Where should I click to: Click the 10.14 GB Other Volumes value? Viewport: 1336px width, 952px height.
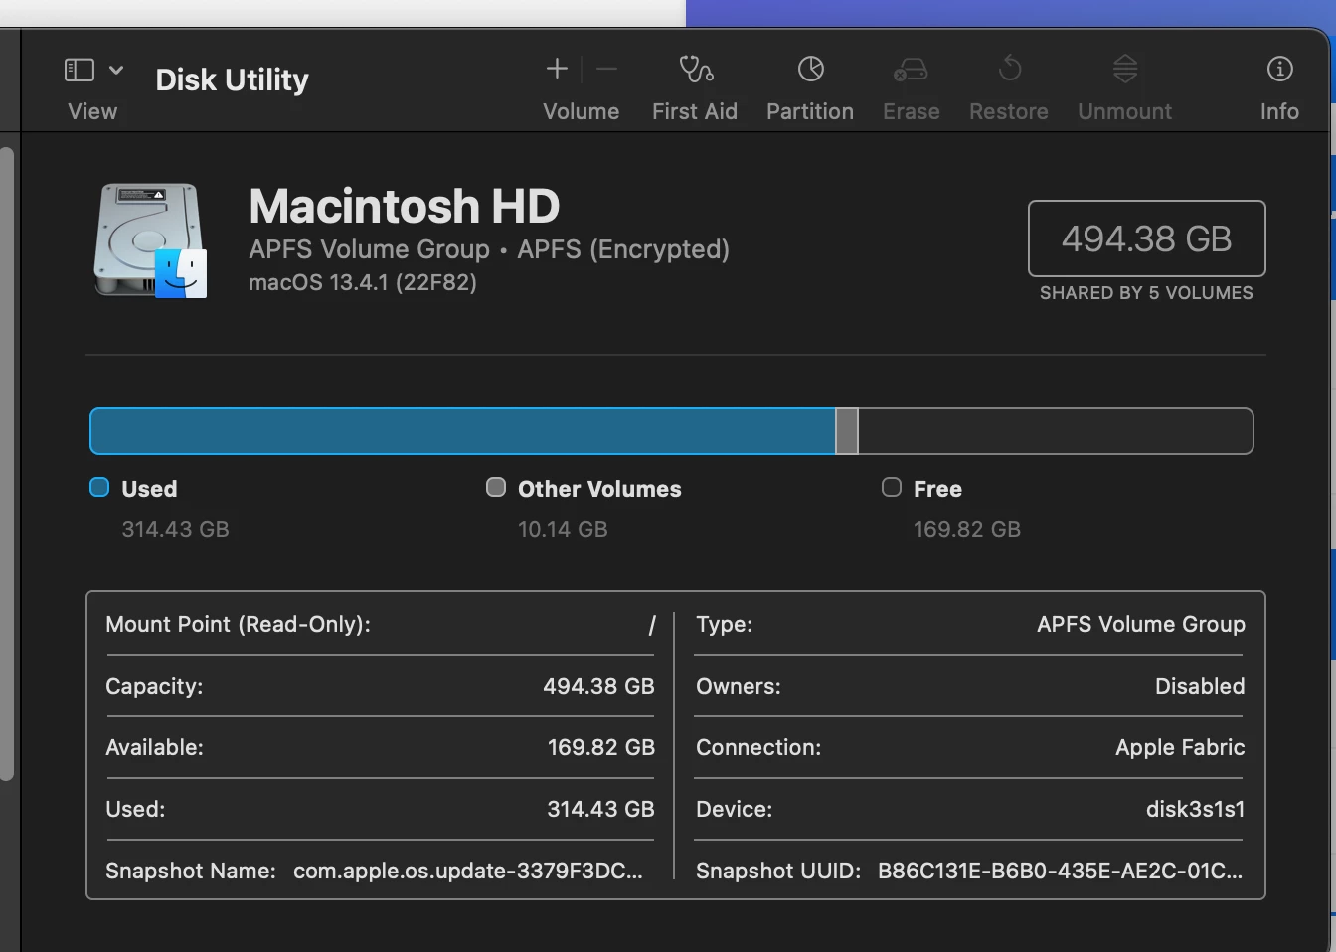point(563,529)
